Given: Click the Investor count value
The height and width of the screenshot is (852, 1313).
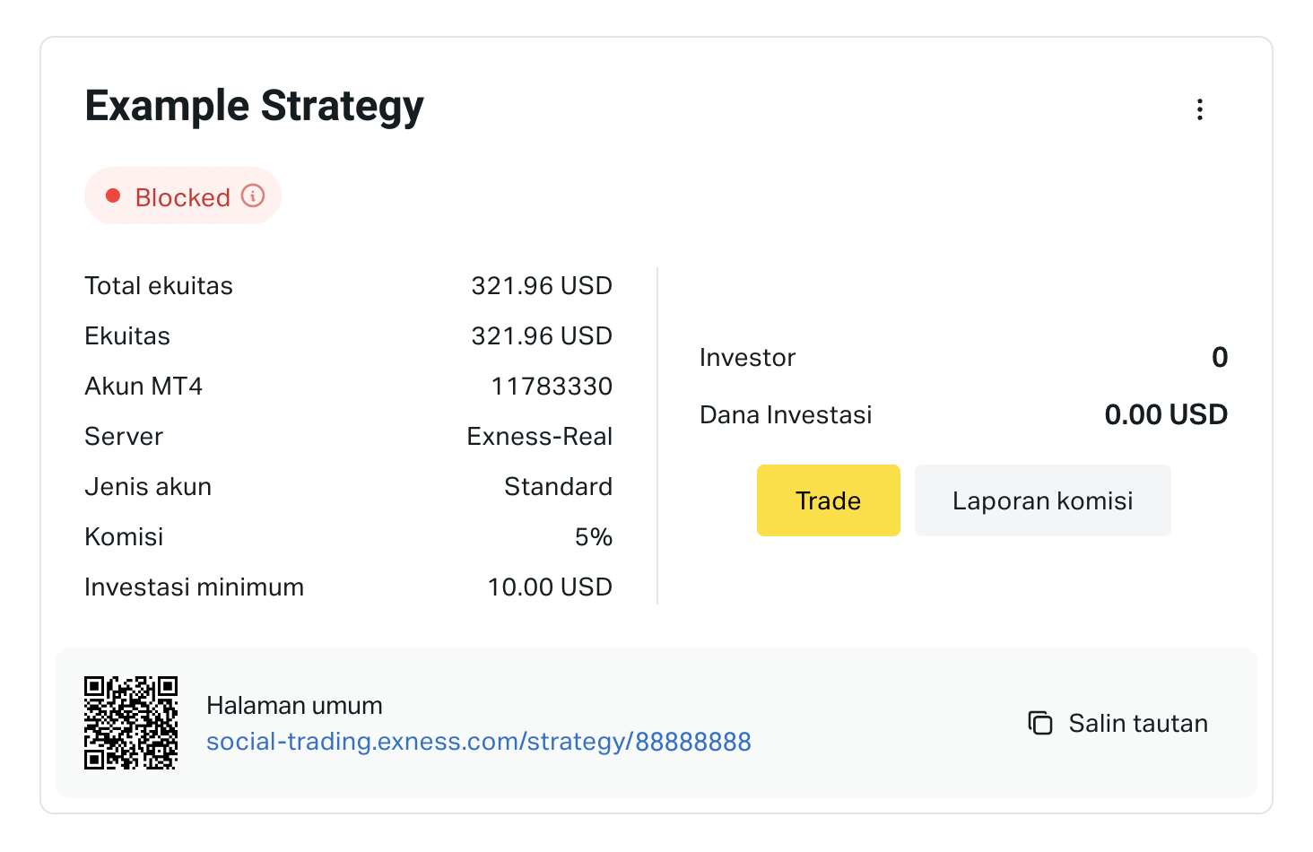Looking at the screenshot, I should (1220, 357).
